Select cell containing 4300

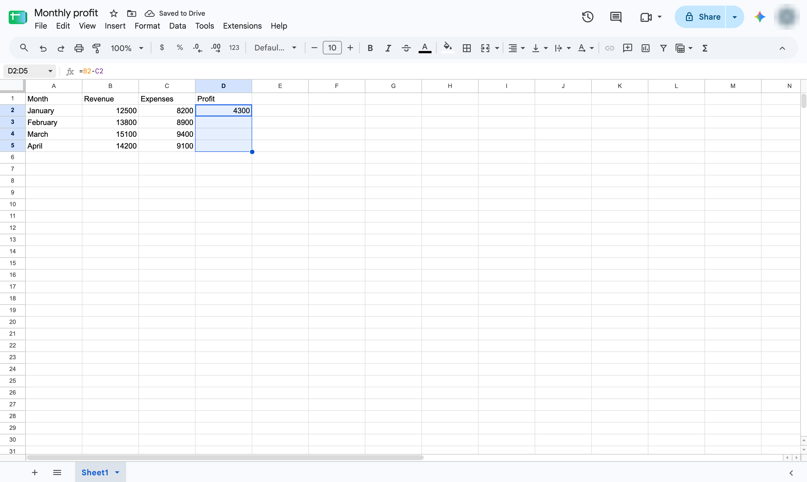point(223,110)
